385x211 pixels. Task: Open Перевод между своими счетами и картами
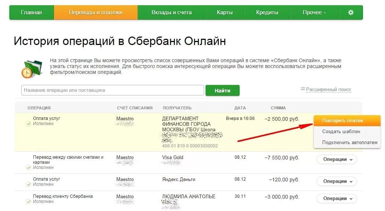(68, 160)
